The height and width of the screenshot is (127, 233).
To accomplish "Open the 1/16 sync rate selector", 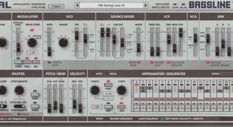I will pos(108,94).
